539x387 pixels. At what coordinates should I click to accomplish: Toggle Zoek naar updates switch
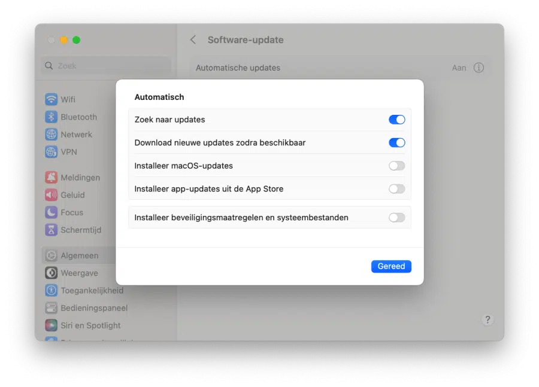396,120
